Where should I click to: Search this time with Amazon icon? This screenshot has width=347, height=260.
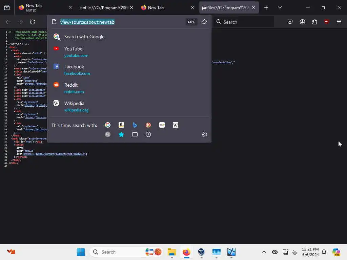pos(121,125)
